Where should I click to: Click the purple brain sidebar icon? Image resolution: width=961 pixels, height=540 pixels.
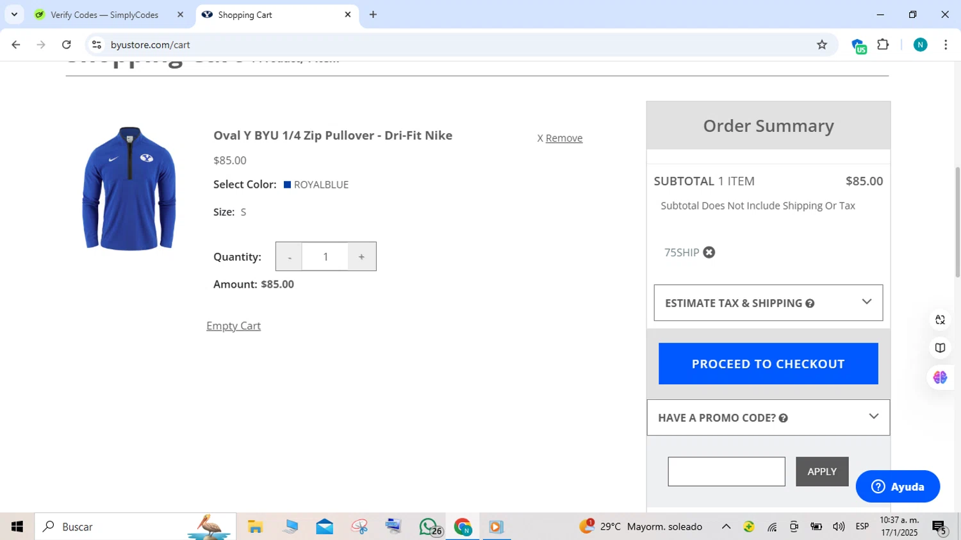940,377
